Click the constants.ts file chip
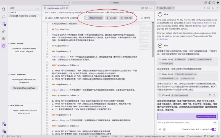This screenshot has width=221, height=138. pos(187,78)
